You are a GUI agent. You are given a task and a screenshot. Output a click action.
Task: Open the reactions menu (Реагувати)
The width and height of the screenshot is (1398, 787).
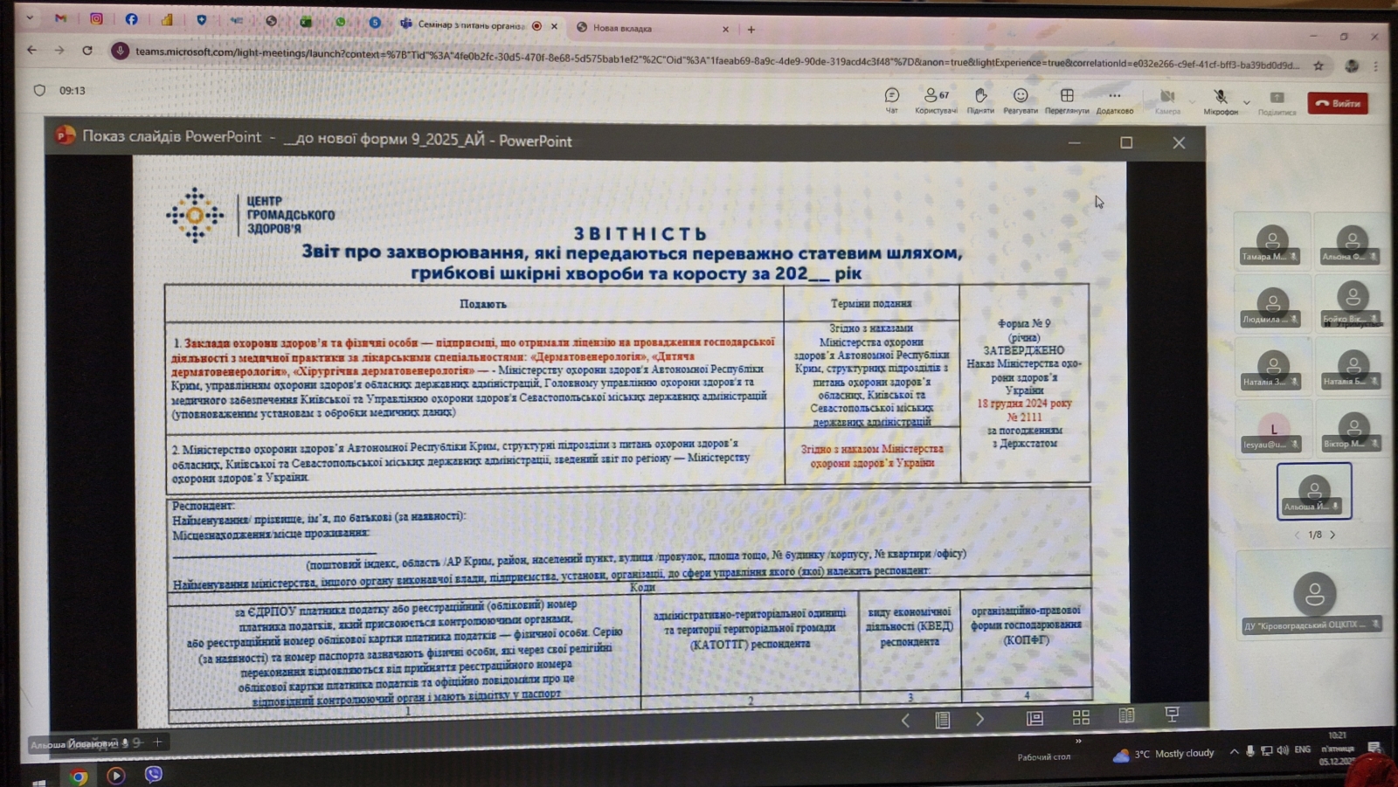(1021, 98)
